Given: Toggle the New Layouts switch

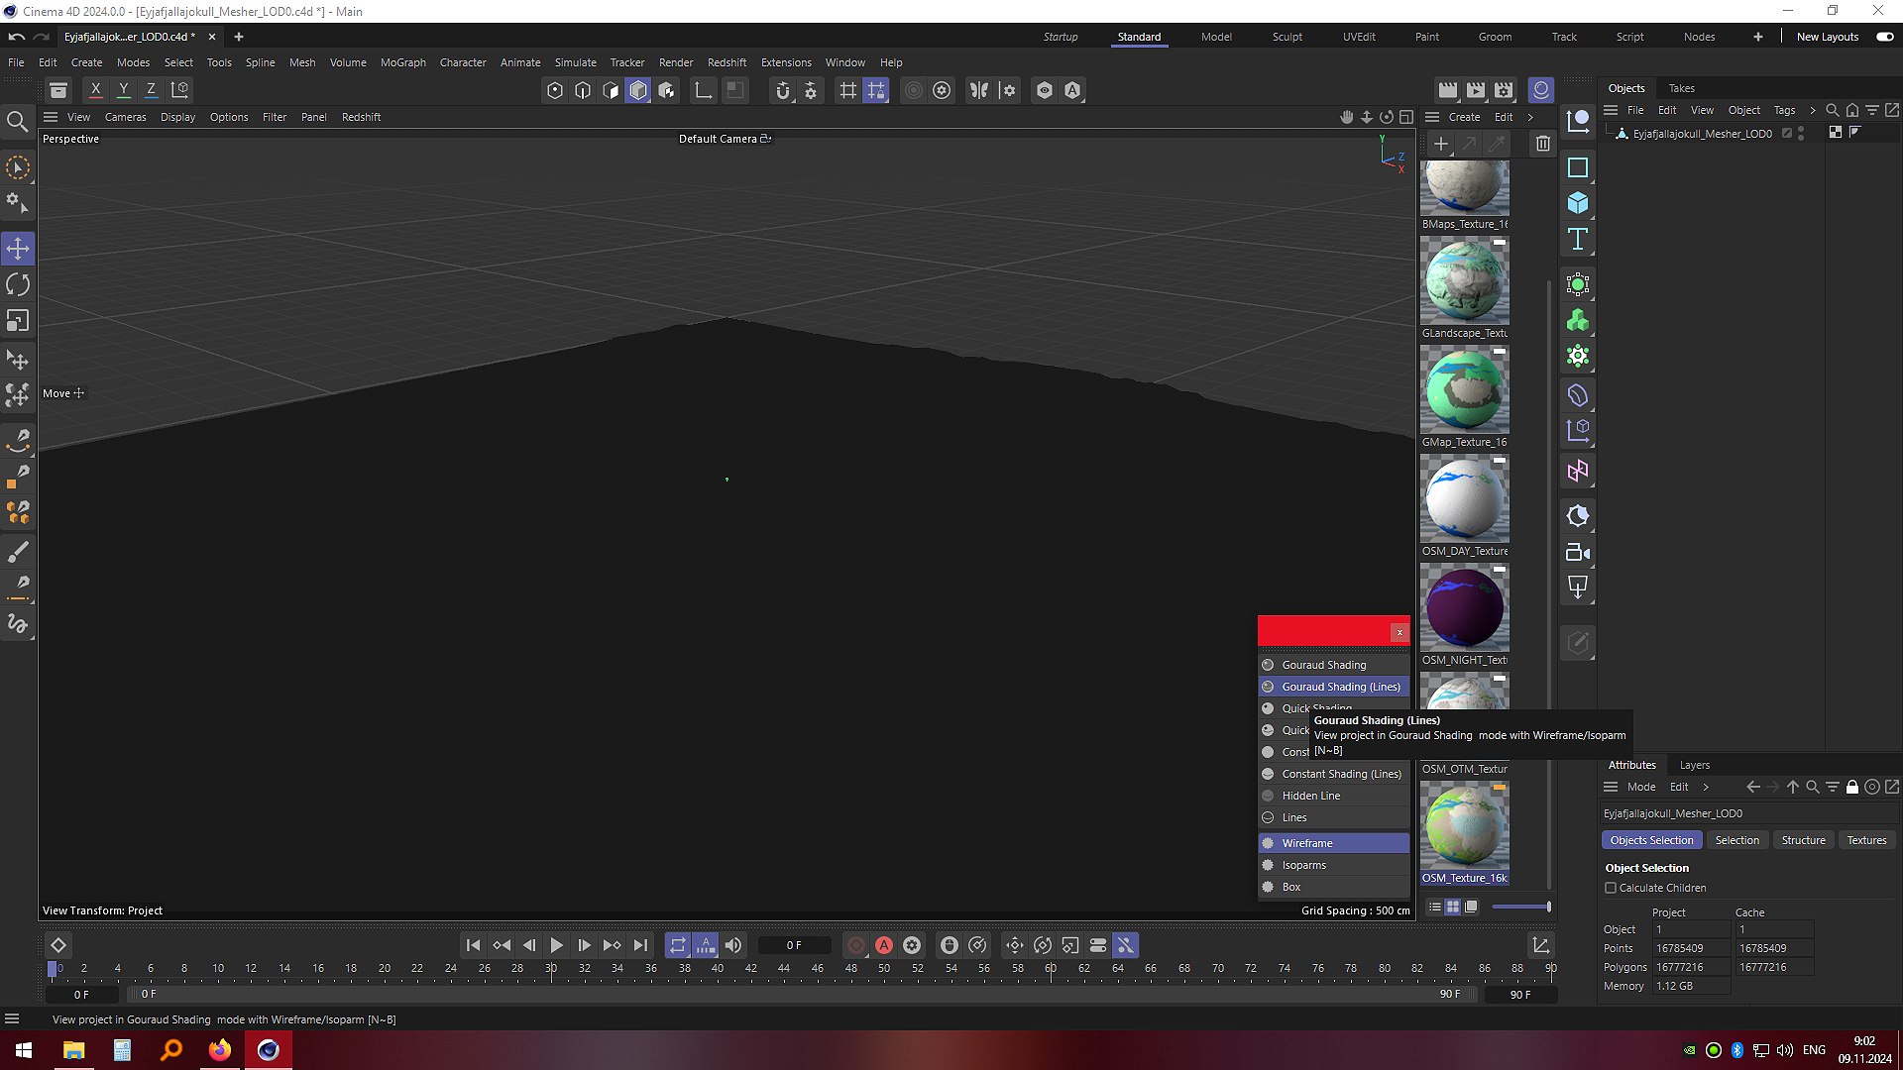Looking at the screenshot, I should 1885,37.
